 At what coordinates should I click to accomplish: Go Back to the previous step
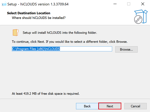(x=87, y=106)
